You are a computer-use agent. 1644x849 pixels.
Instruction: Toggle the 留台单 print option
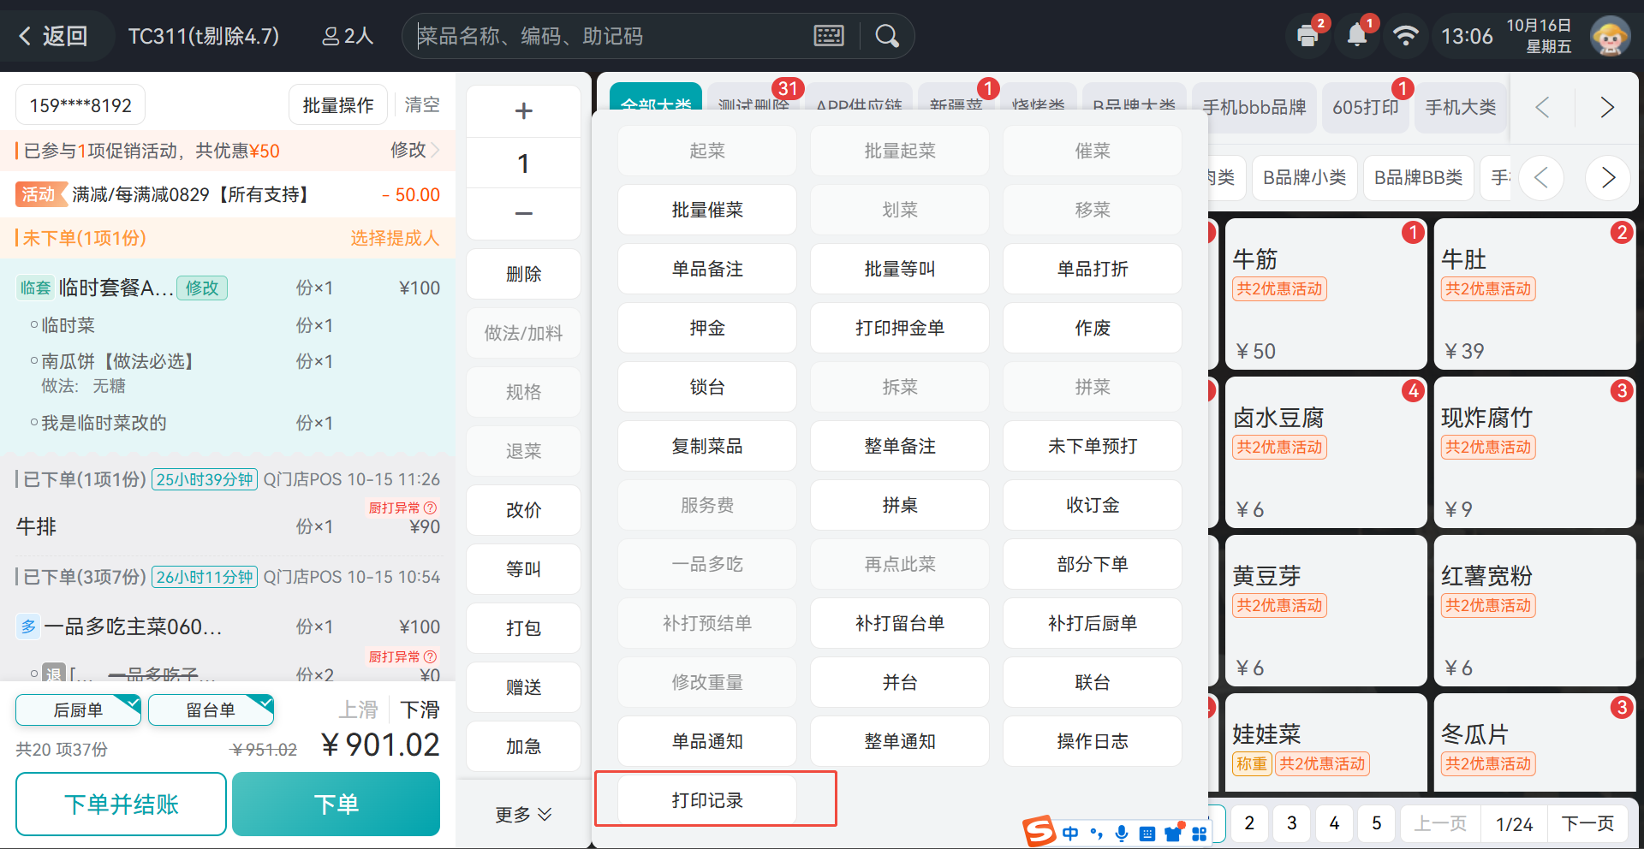pyautogui.click(x=211, y=709)
